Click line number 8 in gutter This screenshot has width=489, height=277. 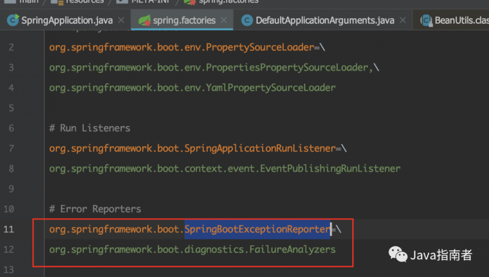pos(11,169)
